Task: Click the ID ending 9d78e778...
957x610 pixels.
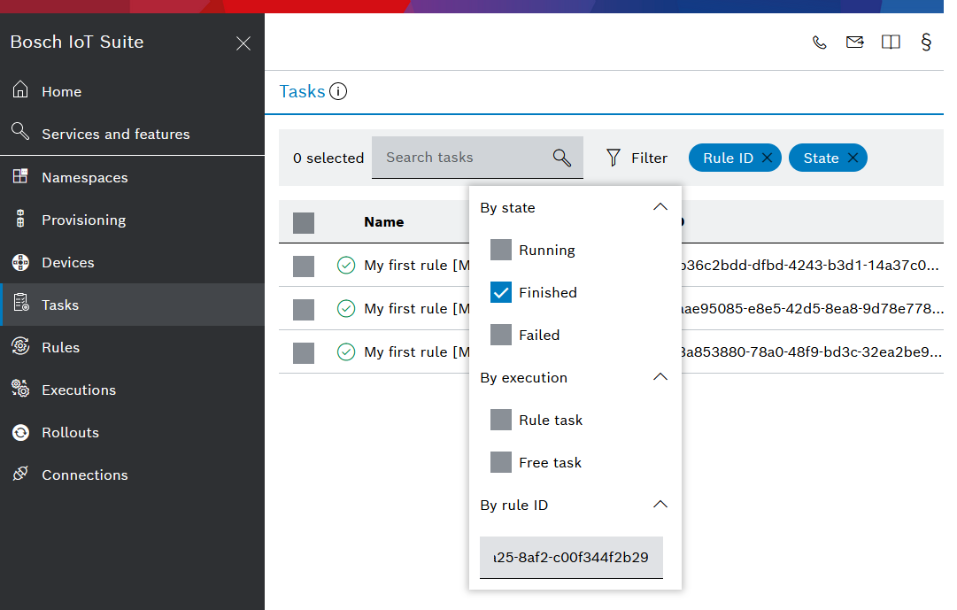Action: point(813,309)
